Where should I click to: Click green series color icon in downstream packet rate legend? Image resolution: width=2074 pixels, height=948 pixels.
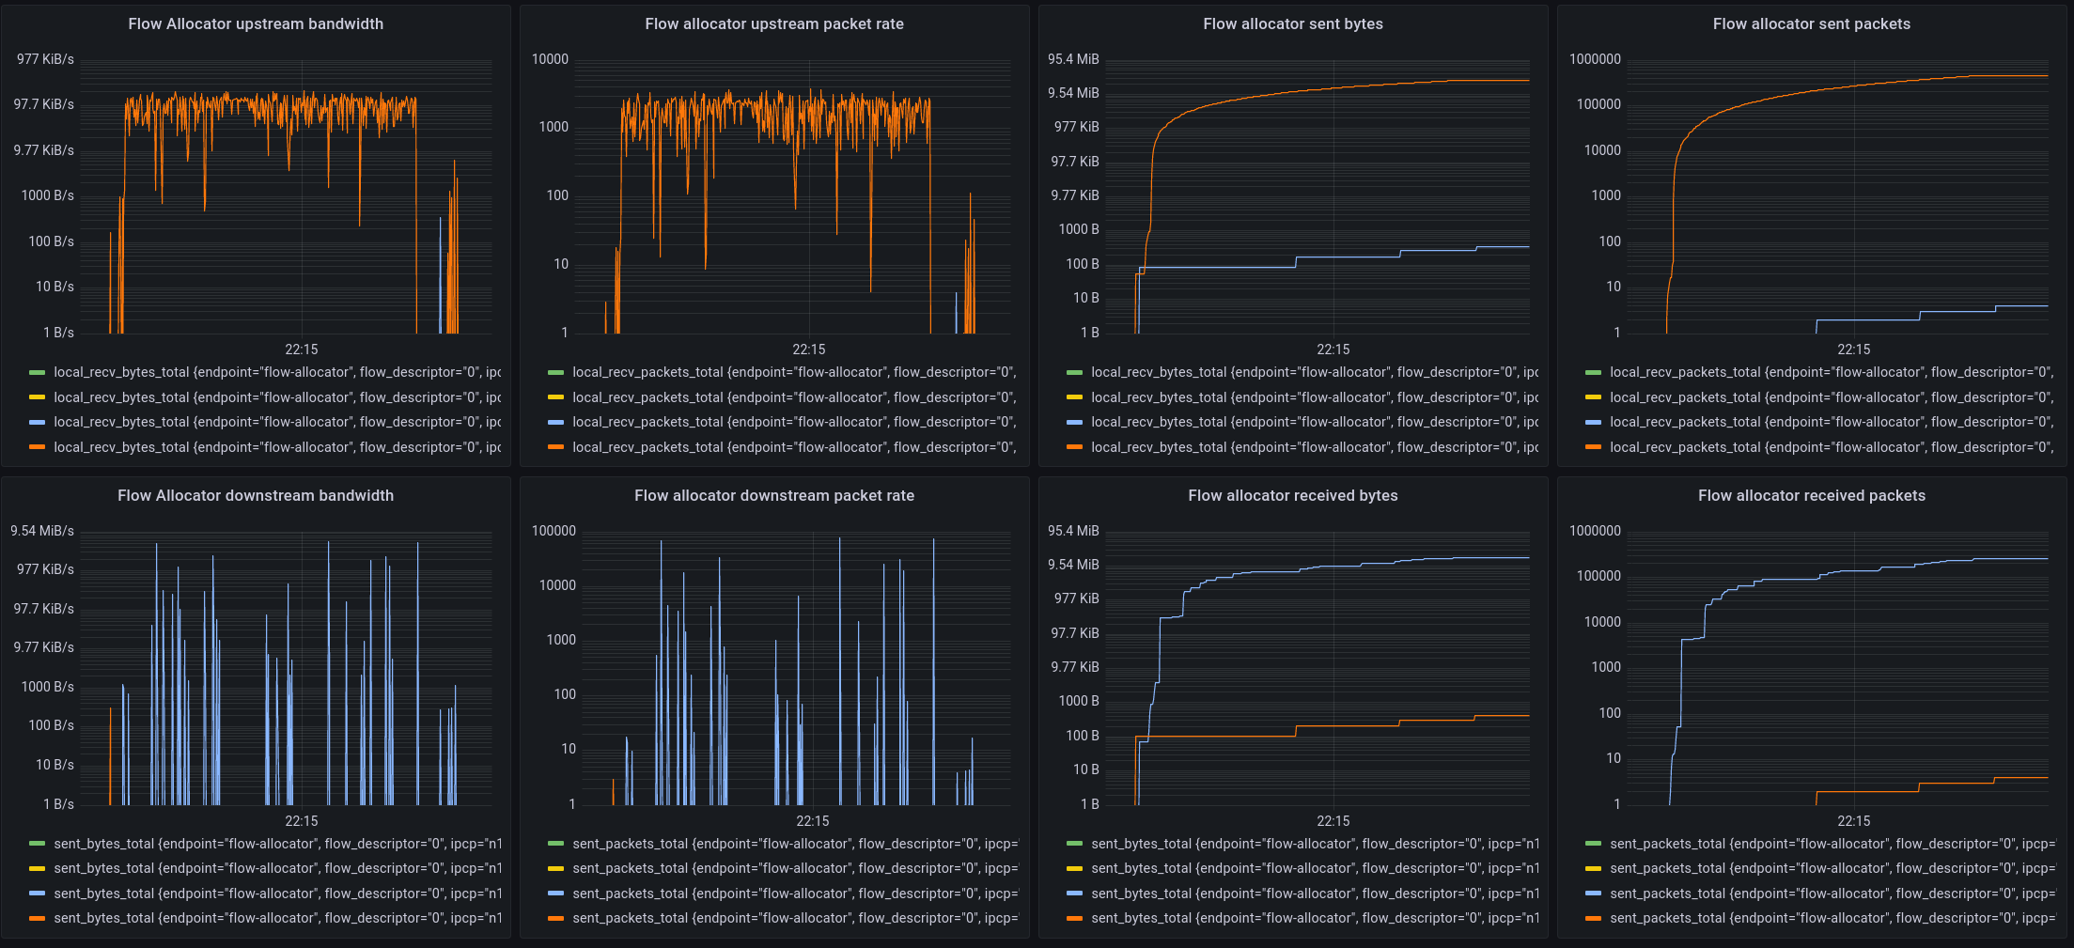556,845
